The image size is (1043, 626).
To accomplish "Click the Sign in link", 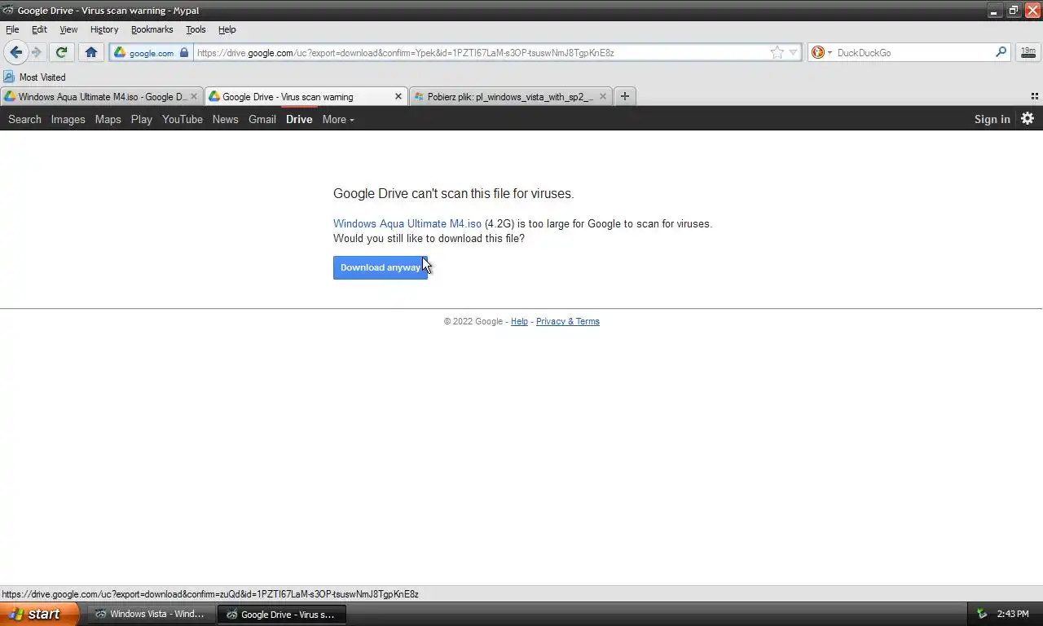I will point(992,119).
